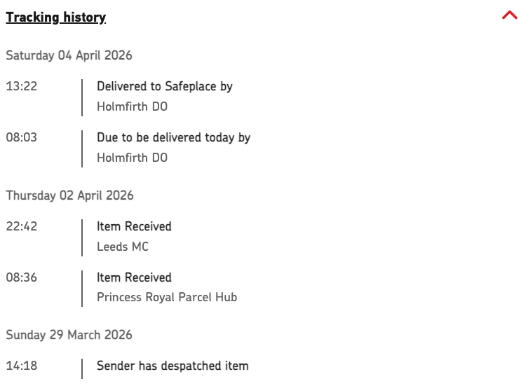Click the Tracking history heading link

[56, 18]
